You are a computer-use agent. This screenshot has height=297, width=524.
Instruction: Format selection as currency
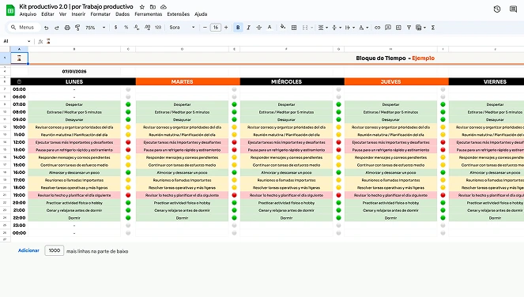tap(115, 28)
